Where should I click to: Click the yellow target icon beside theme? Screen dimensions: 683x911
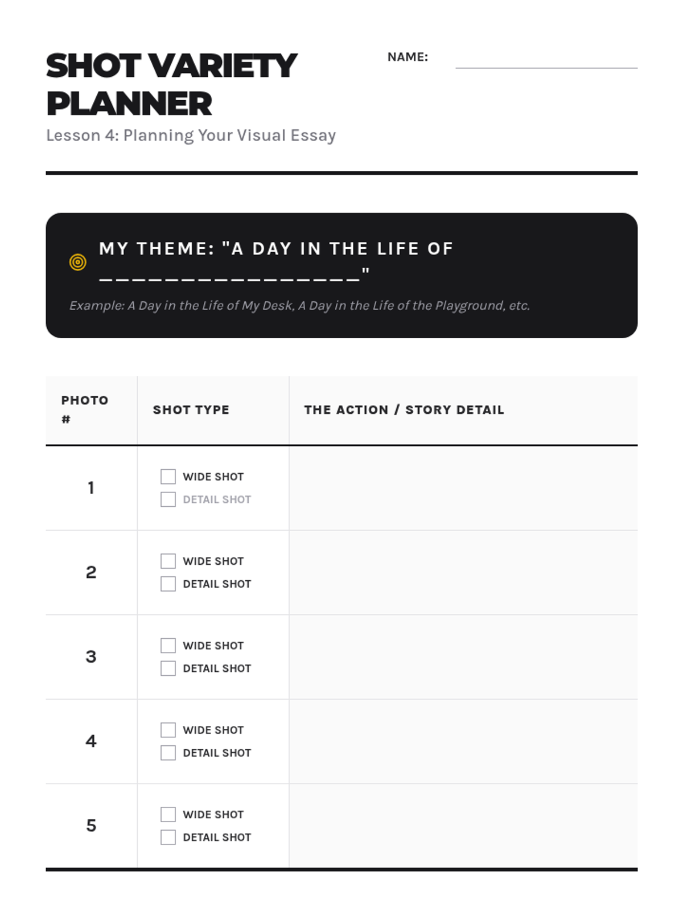(77, 262)
